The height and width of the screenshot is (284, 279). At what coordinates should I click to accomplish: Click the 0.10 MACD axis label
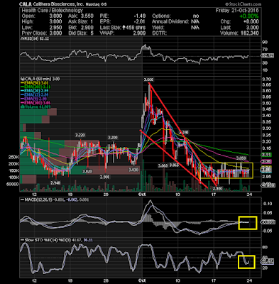point(268,204)
